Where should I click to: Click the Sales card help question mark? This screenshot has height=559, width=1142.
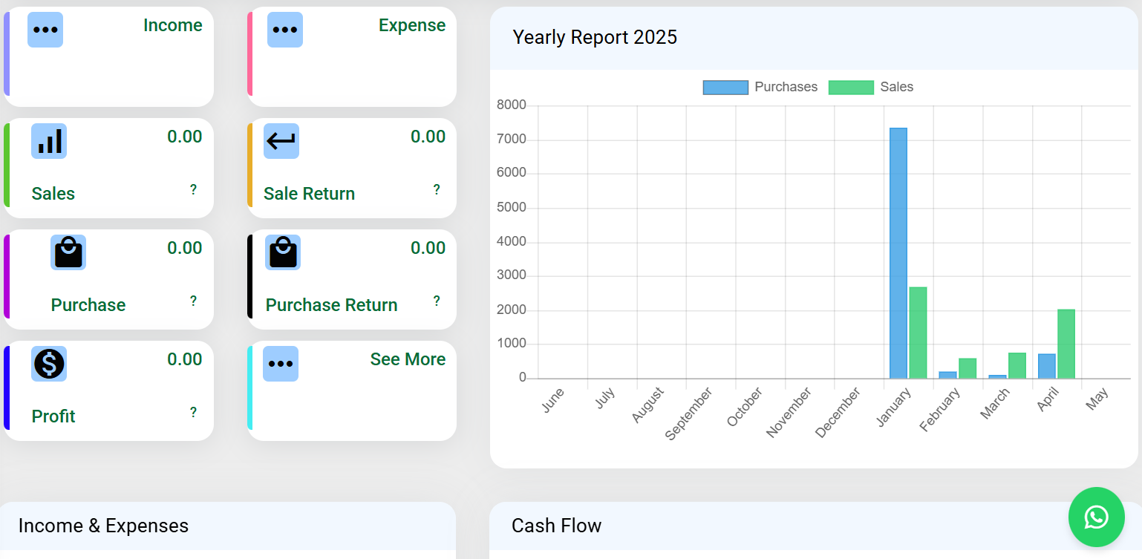click(x=193, y=190)
